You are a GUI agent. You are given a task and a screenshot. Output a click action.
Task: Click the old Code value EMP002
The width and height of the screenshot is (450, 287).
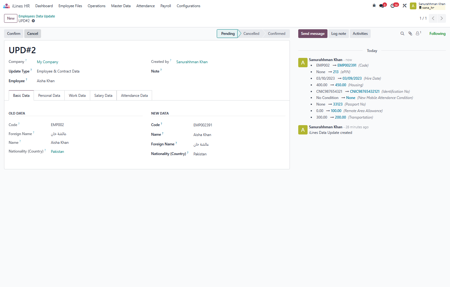[x=58, y=125]
